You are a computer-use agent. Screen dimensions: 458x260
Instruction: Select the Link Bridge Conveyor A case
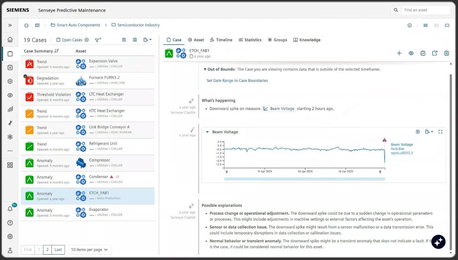click(x=88, y=130)
